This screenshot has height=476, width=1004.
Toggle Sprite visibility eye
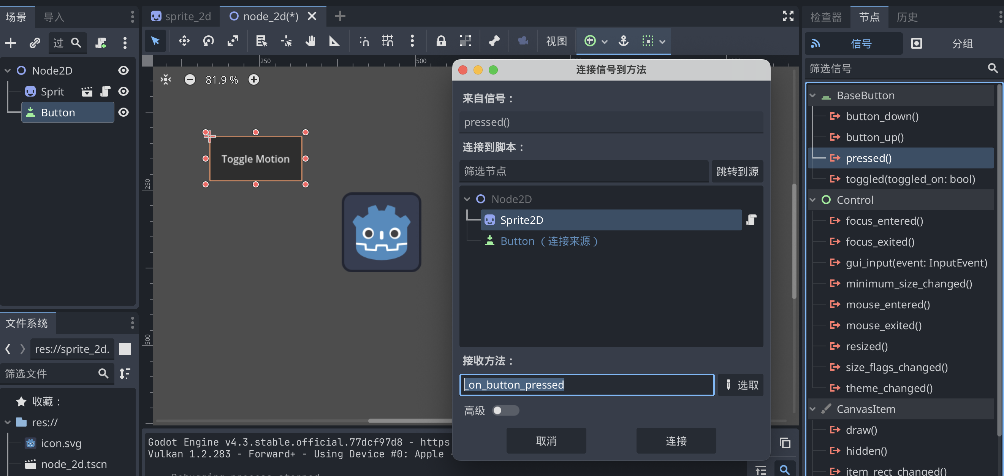(124, 92)
